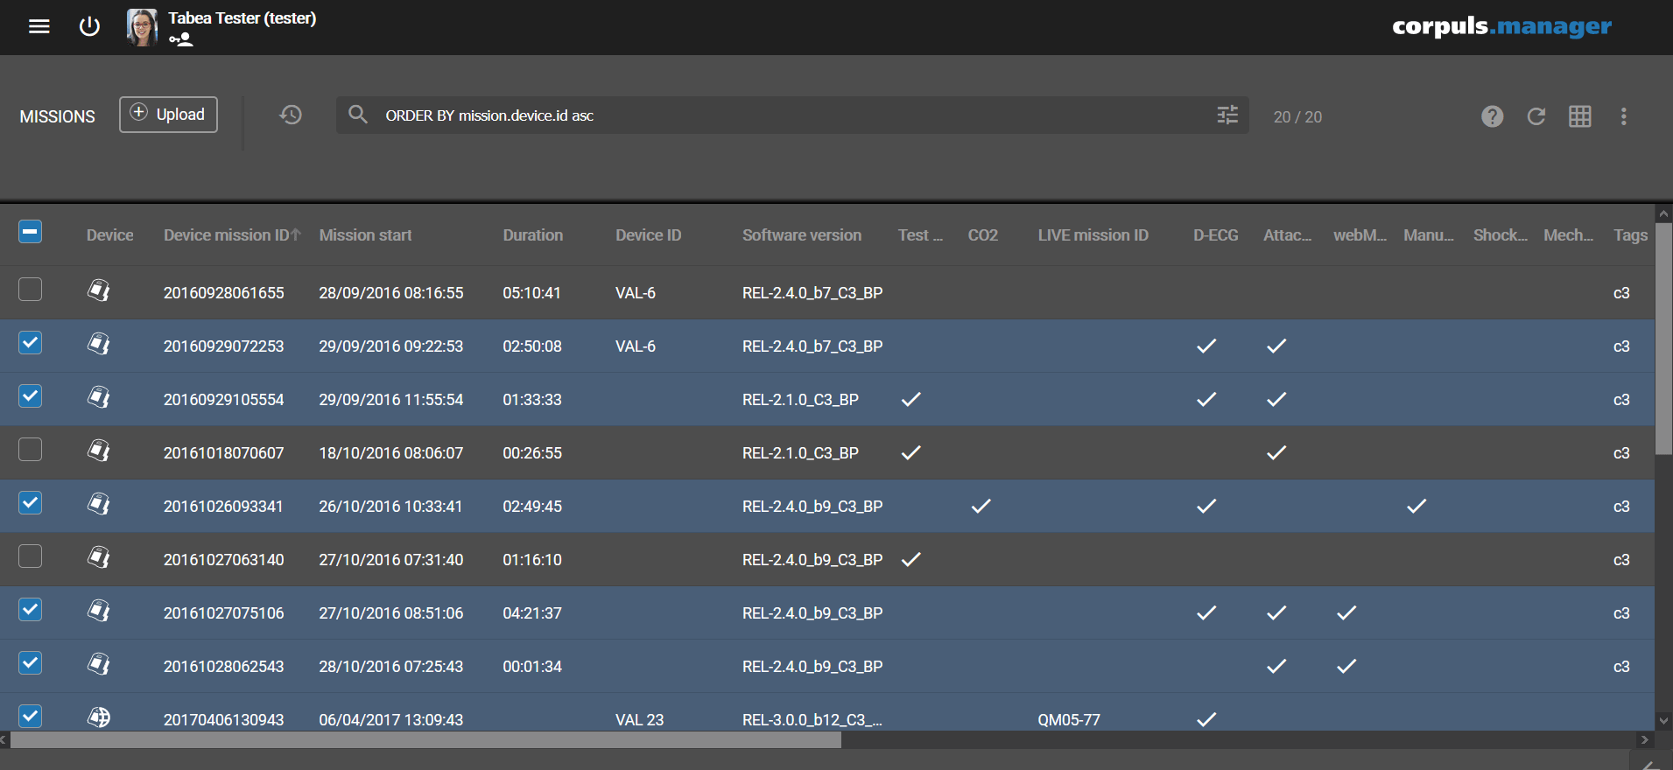Click device icon for mission 20170406130943

pos(99,717)
